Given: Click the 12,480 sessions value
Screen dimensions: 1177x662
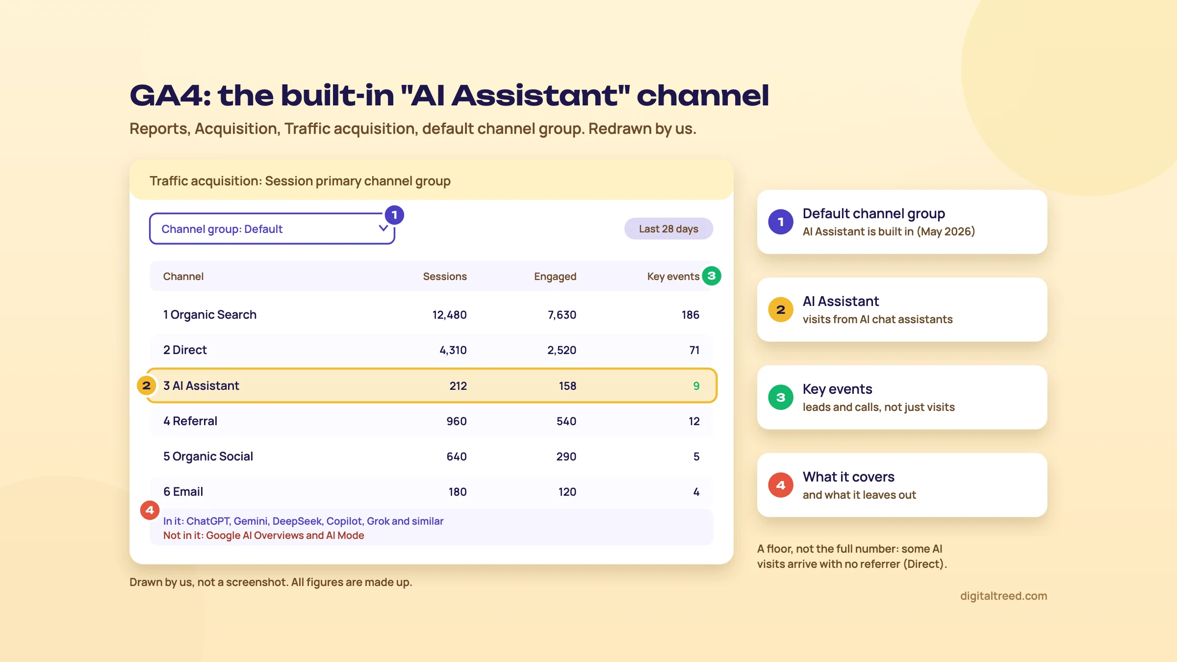Looking at the screenshot, I should 450,315.
